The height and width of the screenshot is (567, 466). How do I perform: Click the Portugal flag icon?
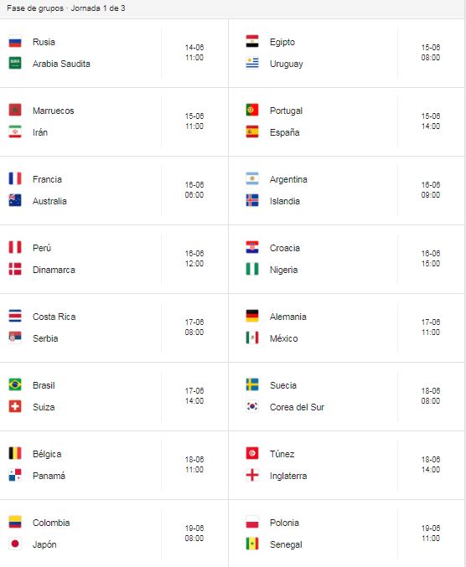point(252,110)
